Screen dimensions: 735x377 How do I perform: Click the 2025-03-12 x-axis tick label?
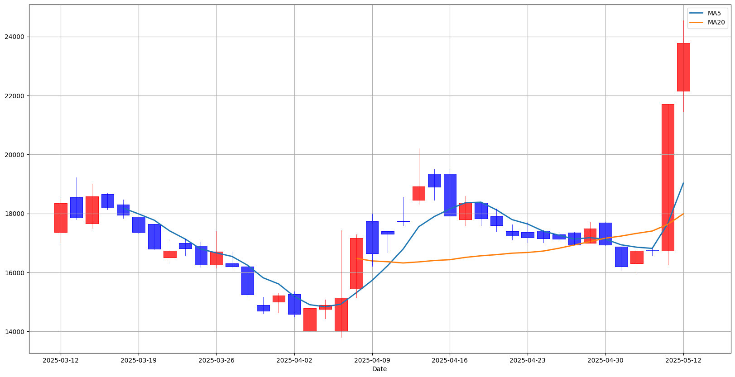pos(61,360)
